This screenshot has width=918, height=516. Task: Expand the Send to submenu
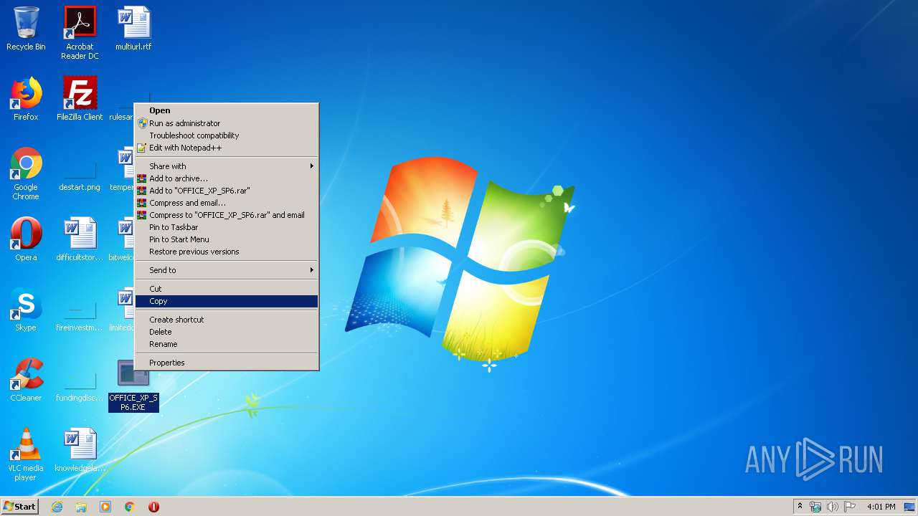227,270
